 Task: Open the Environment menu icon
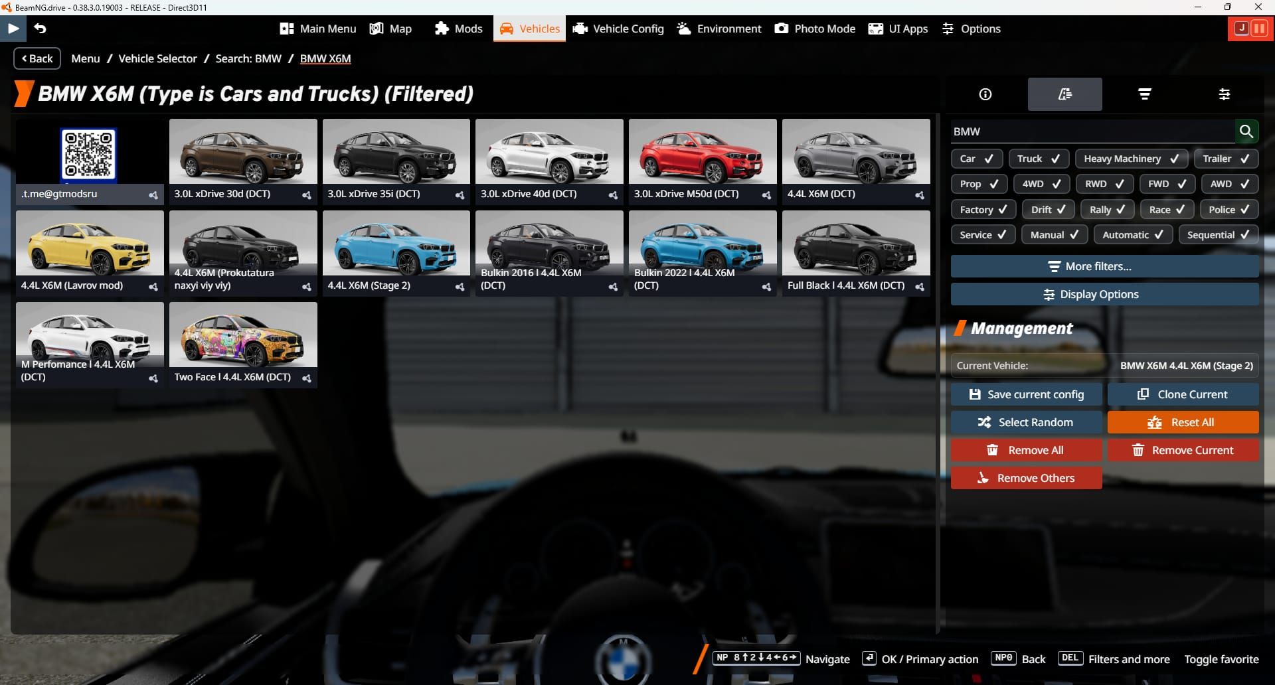(719, 29)
